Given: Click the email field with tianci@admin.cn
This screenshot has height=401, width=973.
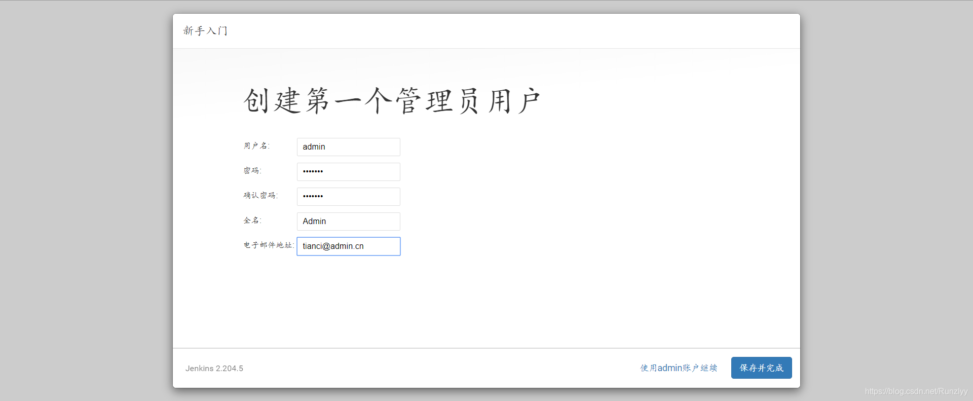Looking at the screenshot, I should click(x=349, y=246).
